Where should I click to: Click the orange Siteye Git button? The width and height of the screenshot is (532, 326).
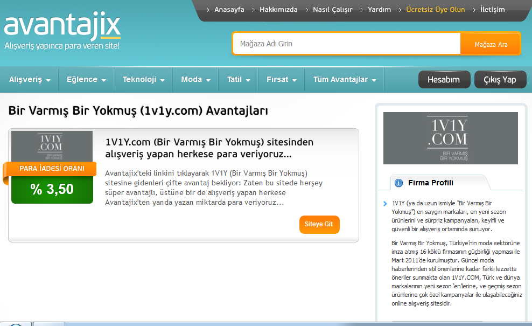point(319,225)
